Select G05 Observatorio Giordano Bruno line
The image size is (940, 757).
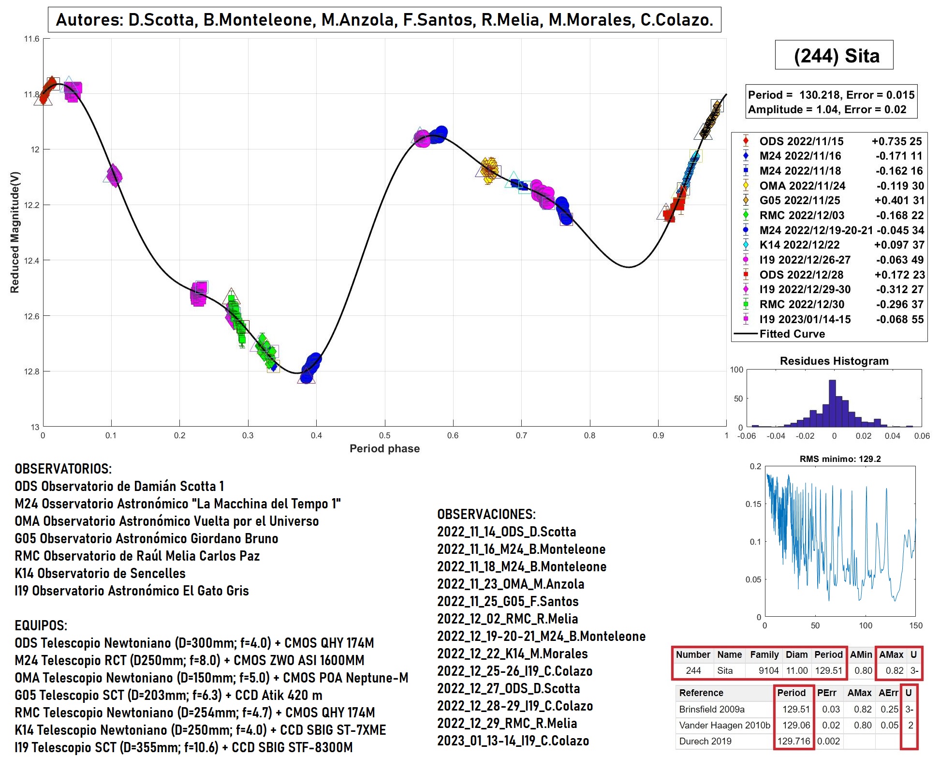coord(147,538)
